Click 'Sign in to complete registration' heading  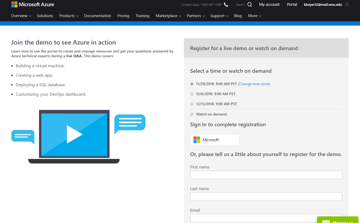pyautogui.click(x=228, y=124)
